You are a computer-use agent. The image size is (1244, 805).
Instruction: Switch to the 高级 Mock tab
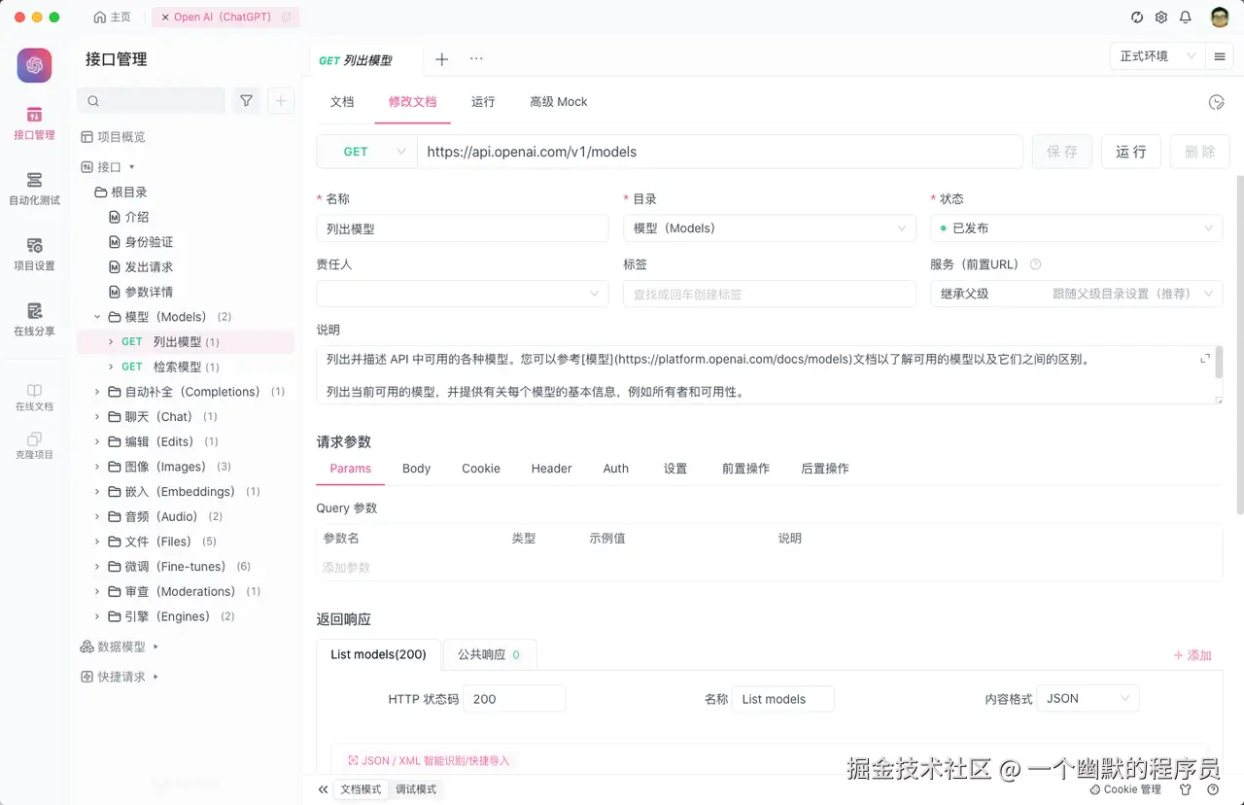558,102
